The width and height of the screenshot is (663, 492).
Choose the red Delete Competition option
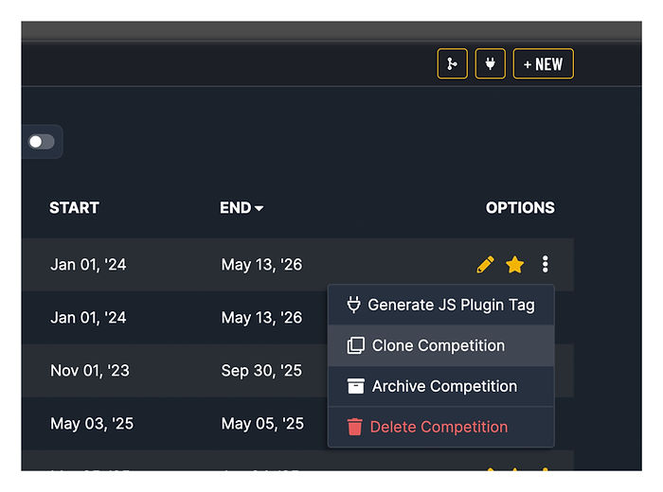click(x=440, y=427)
